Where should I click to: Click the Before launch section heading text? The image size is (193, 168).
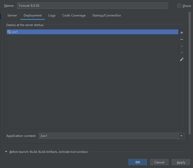(x=49, y=152)
